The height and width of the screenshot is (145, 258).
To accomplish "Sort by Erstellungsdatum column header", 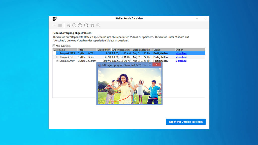I will point(142,50).
